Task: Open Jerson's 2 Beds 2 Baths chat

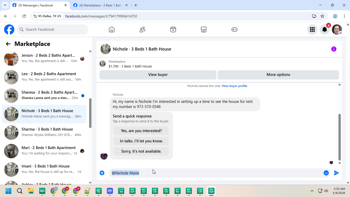Action: click(x=44, y=59)
